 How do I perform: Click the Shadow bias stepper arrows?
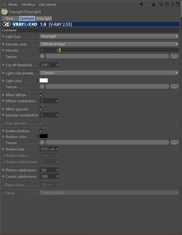point(57,149)
